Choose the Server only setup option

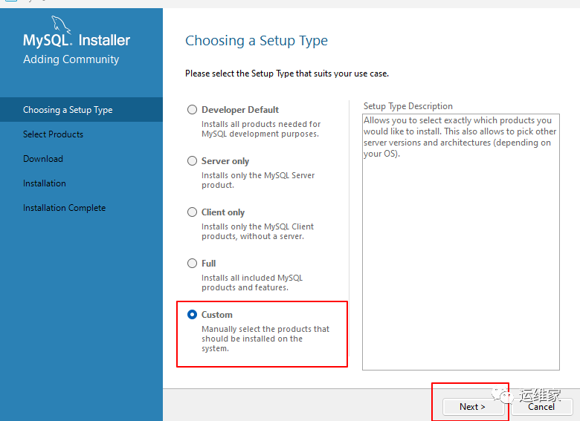pyautogui.click(x=193, y=160)
